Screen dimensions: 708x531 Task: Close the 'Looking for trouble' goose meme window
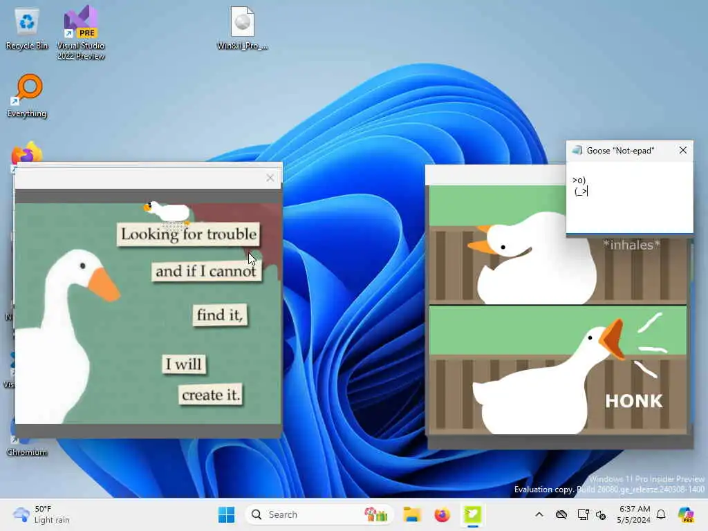[270, 178]
